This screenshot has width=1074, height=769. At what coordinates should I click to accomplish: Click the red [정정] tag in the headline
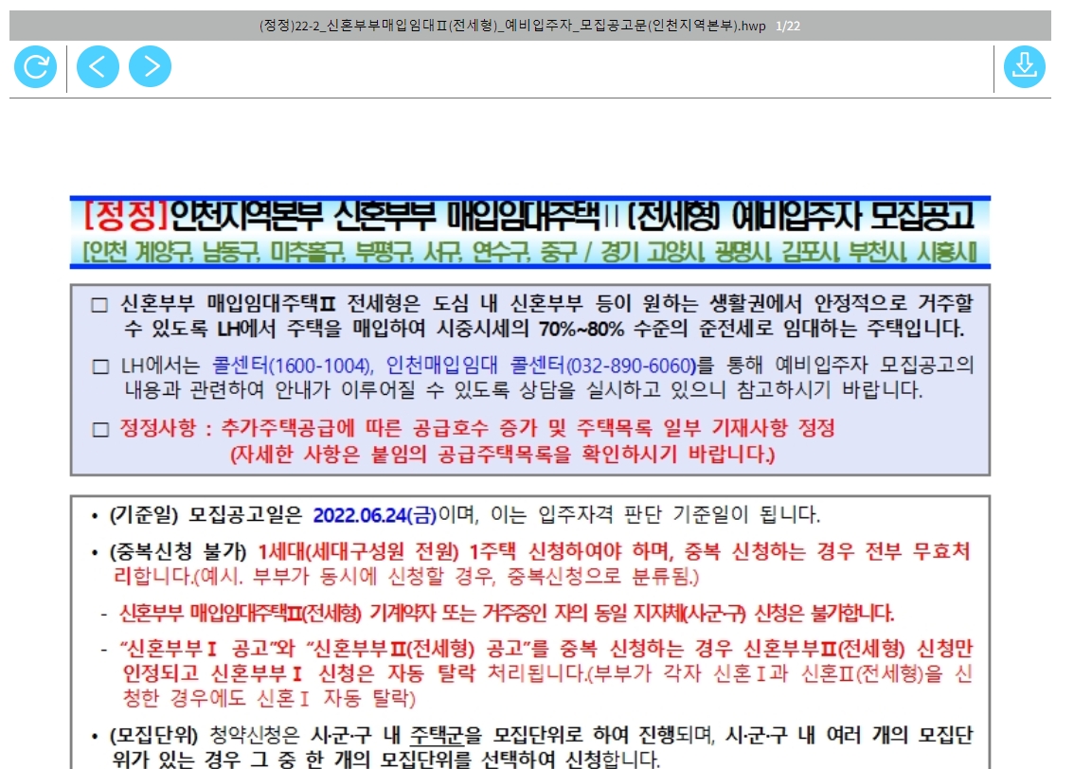point(125,216)
